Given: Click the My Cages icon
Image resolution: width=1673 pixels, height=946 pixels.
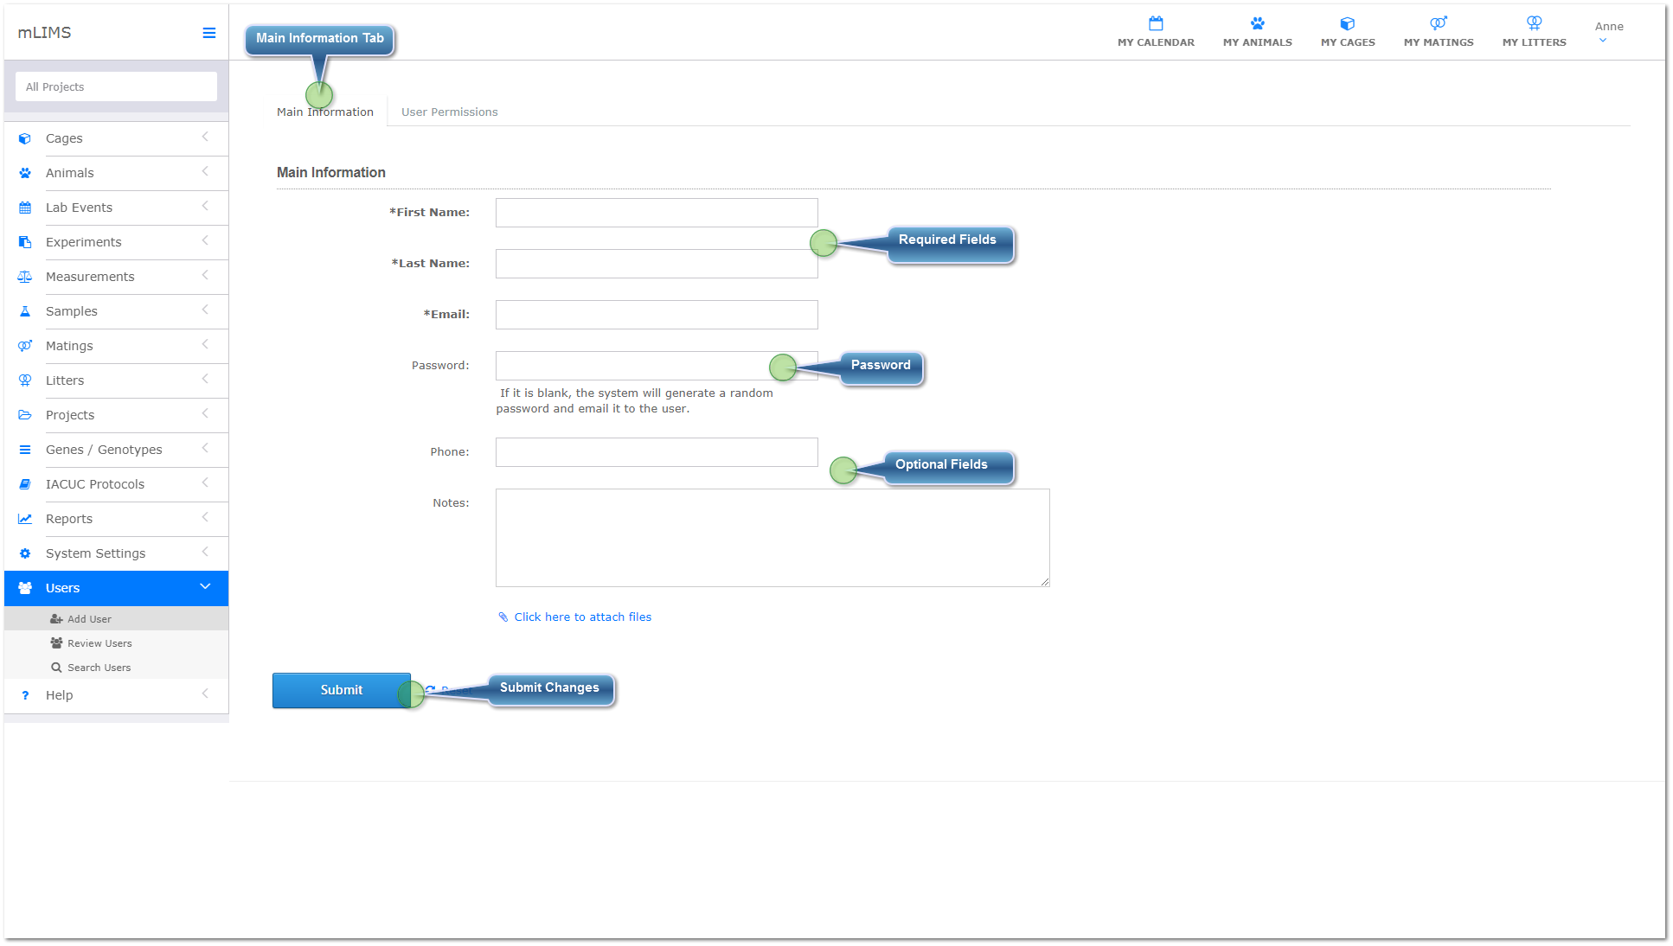Looking at the screenshot, I should click(x=1348, y=24).
